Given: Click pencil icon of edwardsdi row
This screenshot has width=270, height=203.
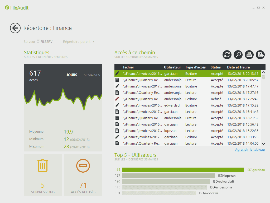Looking at the screenshot, I should pos(117,105).
